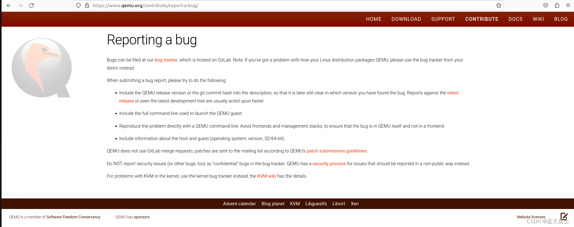Open the Xen footer link
The width and height of the screenshot is (574, 227).
click(354, 204)
